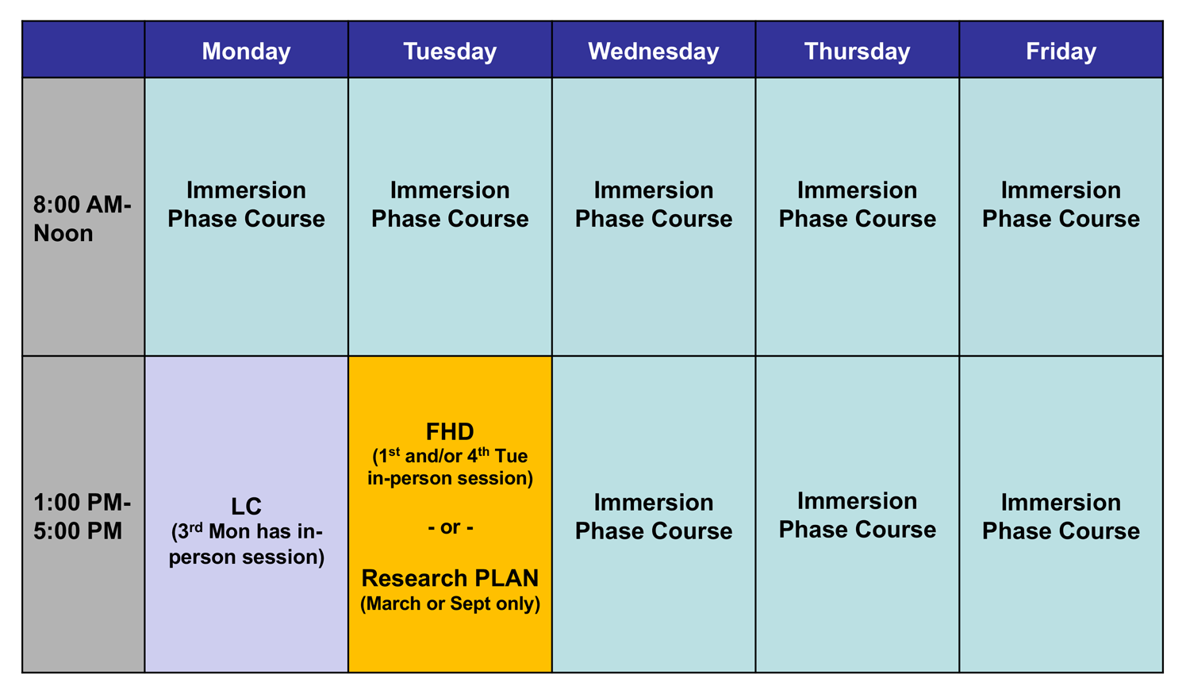Click the FHD heading in orange cell
Image resolution: width=1190 pixels, height=697 pixels.
point(450,431)
